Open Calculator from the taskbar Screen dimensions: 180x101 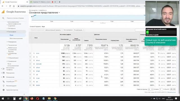(x=14, y=98)
